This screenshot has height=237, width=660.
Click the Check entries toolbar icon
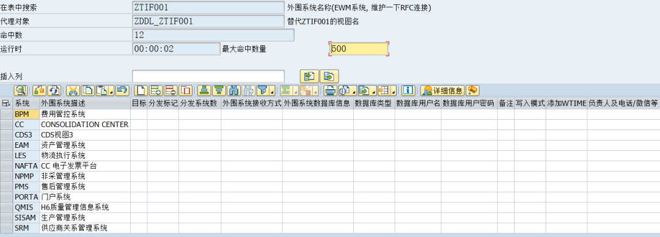coord(40,90)
